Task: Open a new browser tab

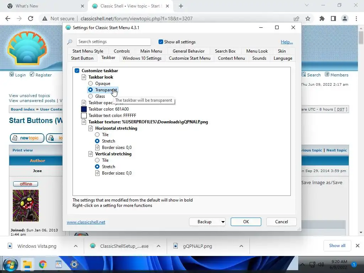Action: (x=181, y=6)
